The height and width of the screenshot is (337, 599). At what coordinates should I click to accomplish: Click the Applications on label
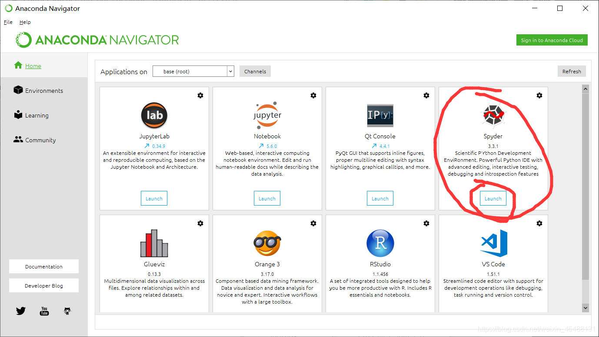click(x=124, y=72)
